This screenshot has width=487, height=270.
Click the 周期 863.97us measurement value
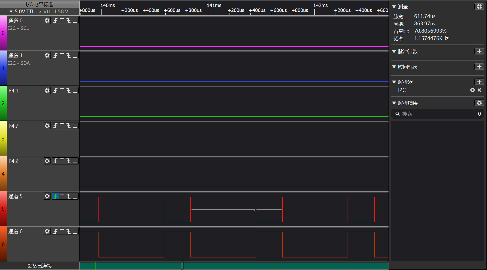click(425, 24)
